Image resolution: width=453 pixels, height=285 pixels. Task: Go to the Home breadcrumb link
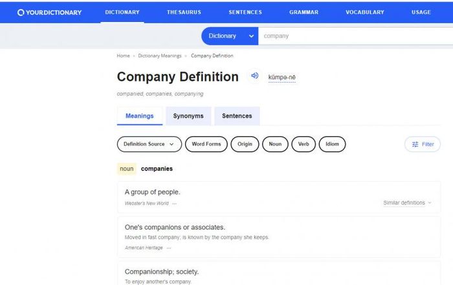[x=123, y=56]
